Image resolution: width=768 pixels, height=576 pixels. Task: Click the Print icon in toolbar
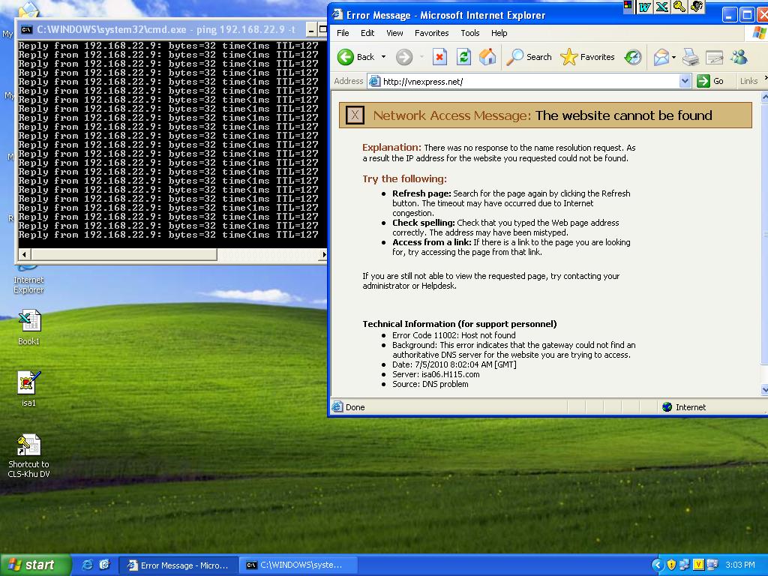pyautogui.click(x=691, y=57)
